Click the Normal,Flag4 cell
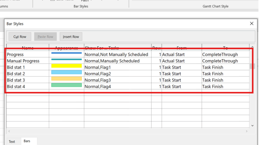This screenshot has width=259, height=145. (x=118, y=86)
